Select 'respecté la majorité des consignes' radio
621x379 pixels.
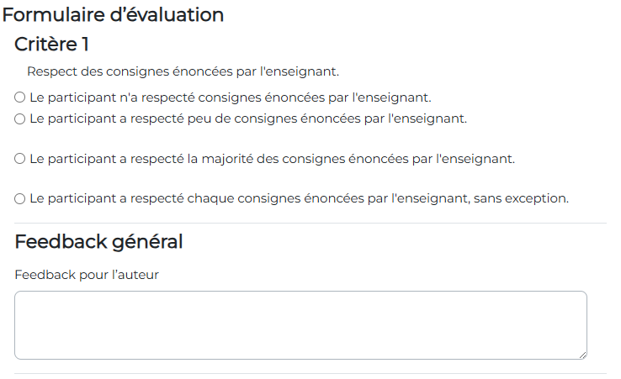point(20,158)
